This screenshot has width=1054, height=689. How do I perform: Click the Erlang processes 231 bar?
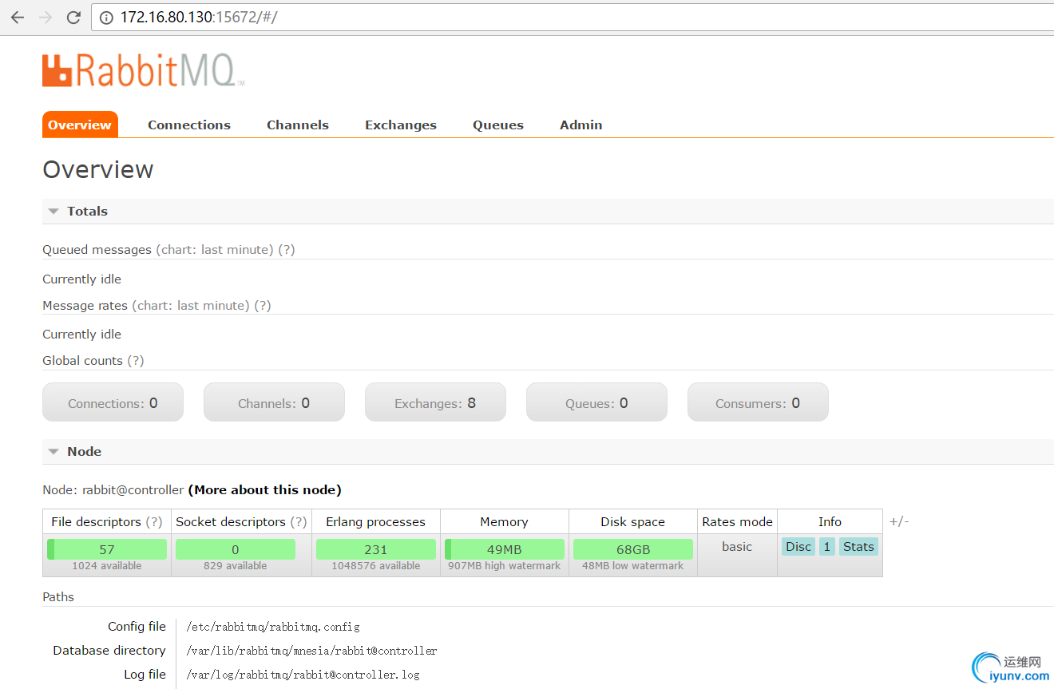pos(376,549)
